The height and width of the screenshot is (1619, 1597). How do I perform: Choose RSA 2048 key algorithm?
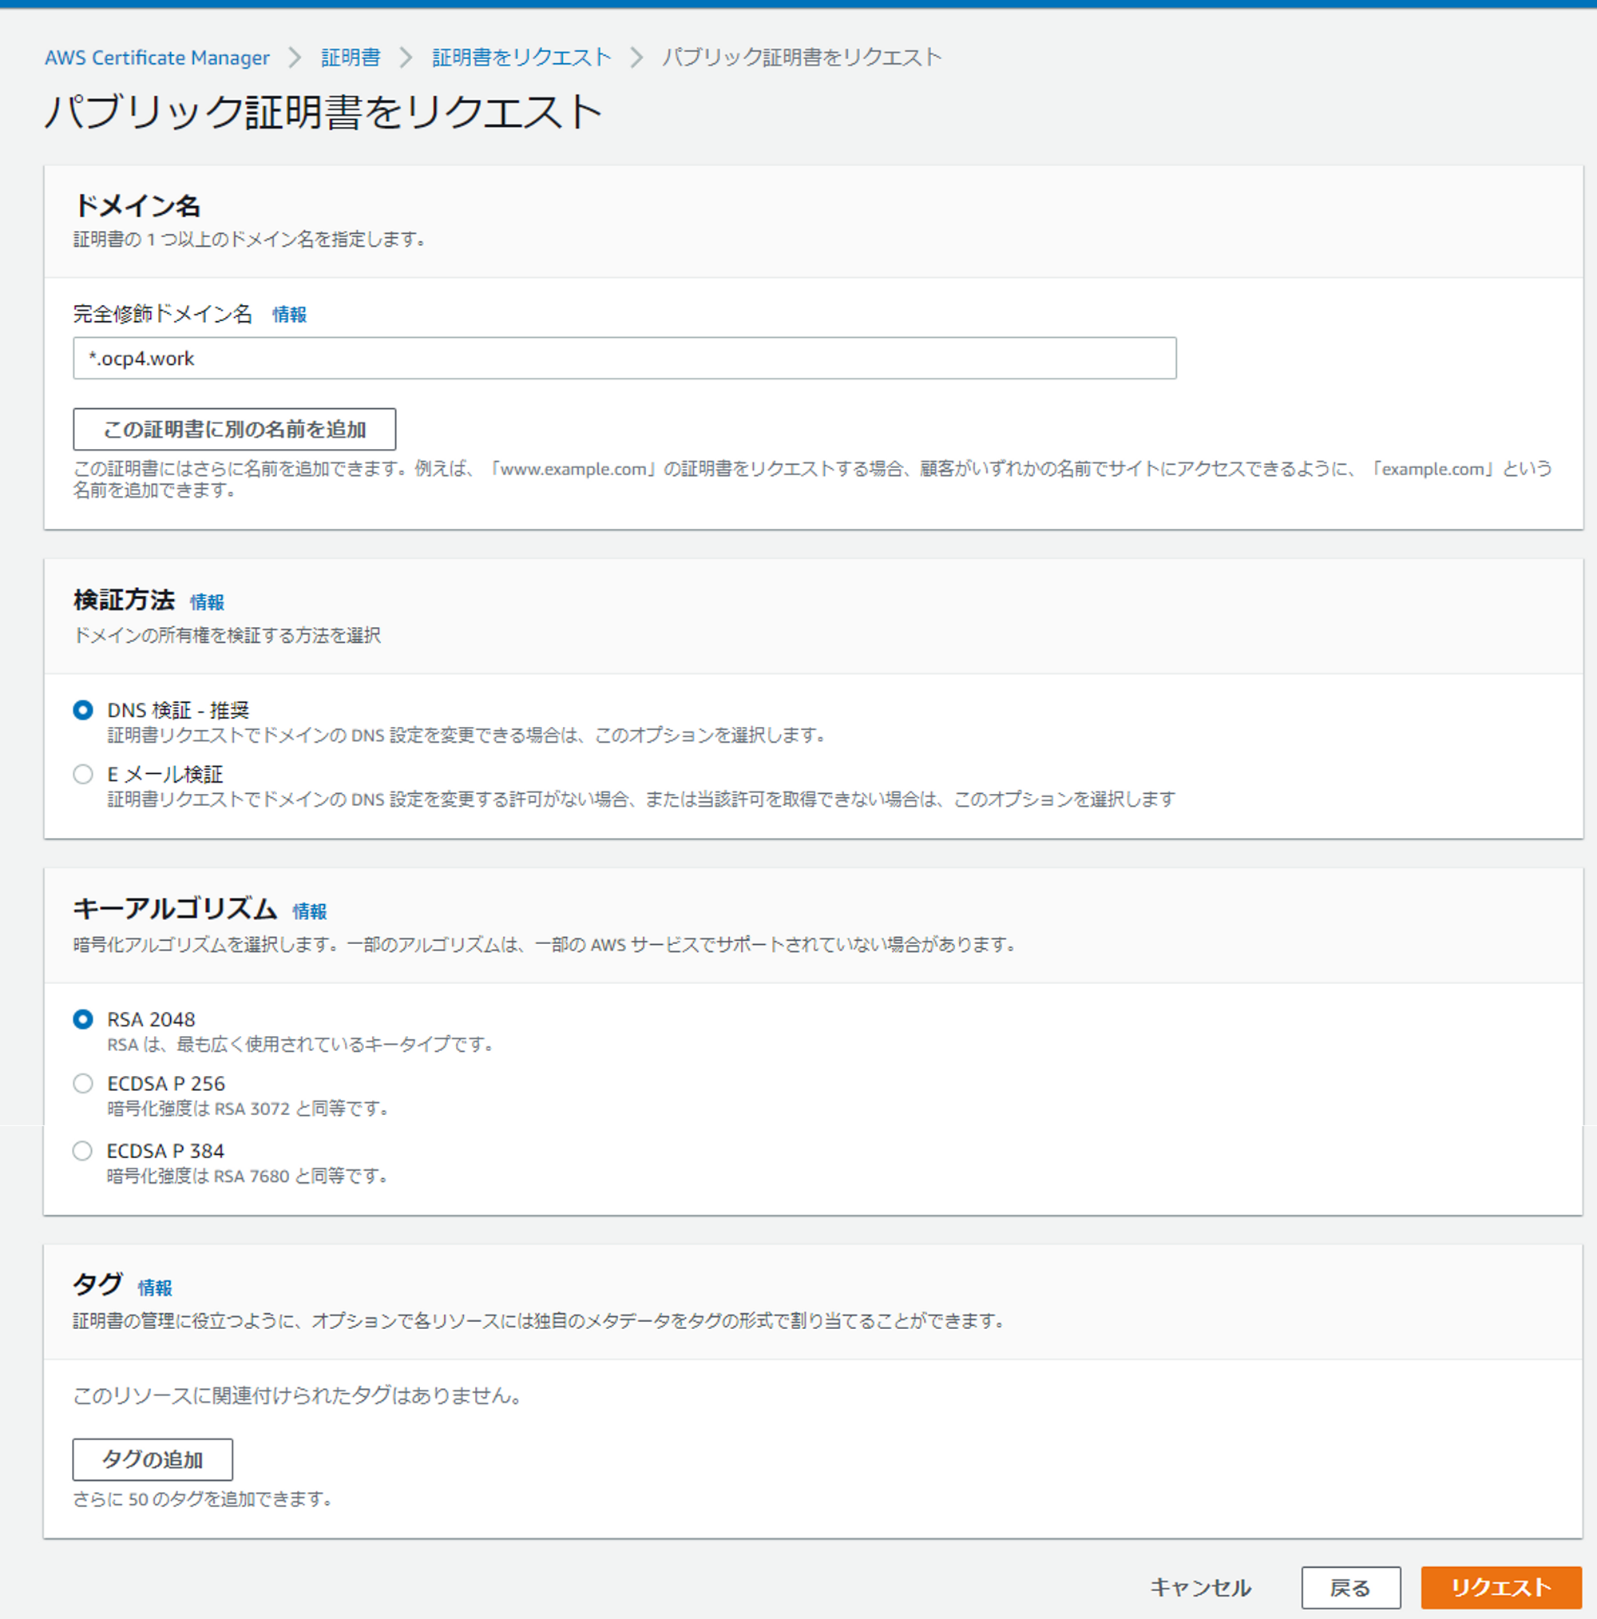[83, 1019]
